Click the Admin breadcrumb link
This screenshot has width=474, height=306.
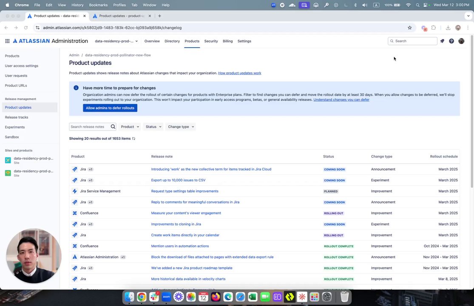74,55
